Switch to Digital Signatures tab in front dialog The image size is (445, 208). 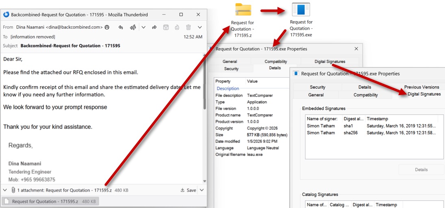click(424, 94)
